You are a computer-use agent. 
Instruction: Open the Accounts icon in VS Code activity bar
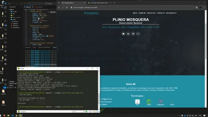[x=5, y=80]
